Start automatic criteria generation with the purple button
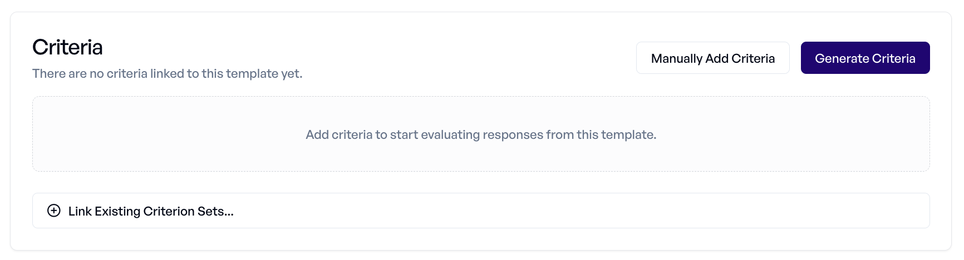 click(865, 58)
